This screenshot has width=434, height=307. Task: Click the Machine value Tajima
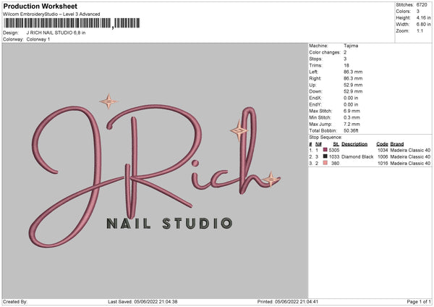point(351,46)
